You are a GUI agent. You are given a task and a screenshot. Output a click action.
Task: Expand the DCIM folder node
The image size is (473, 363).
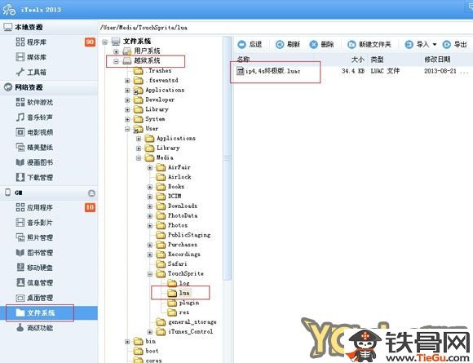(150, 197)
